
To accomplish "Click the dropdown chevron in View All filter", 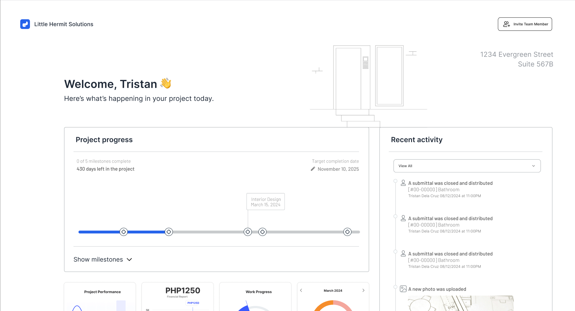I will pos(533,166).
